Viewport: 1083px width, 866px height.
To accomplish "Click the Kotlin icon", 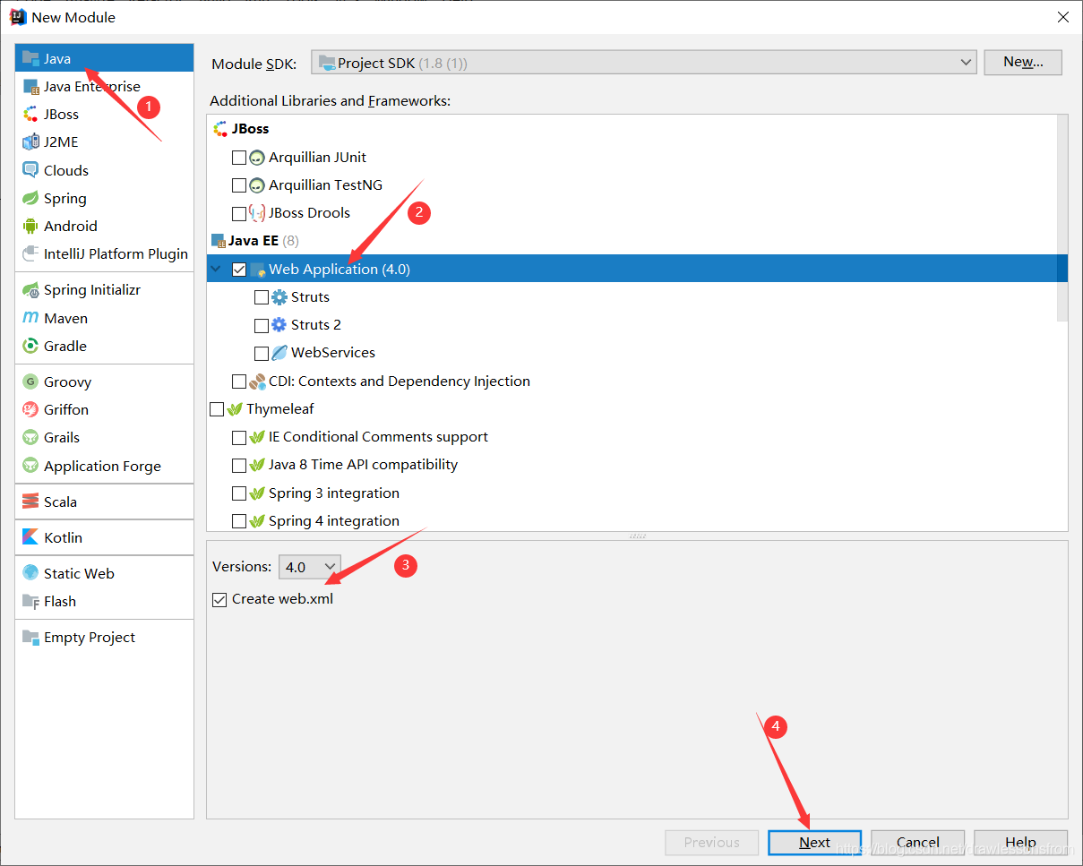I will (x=31, y=537).
